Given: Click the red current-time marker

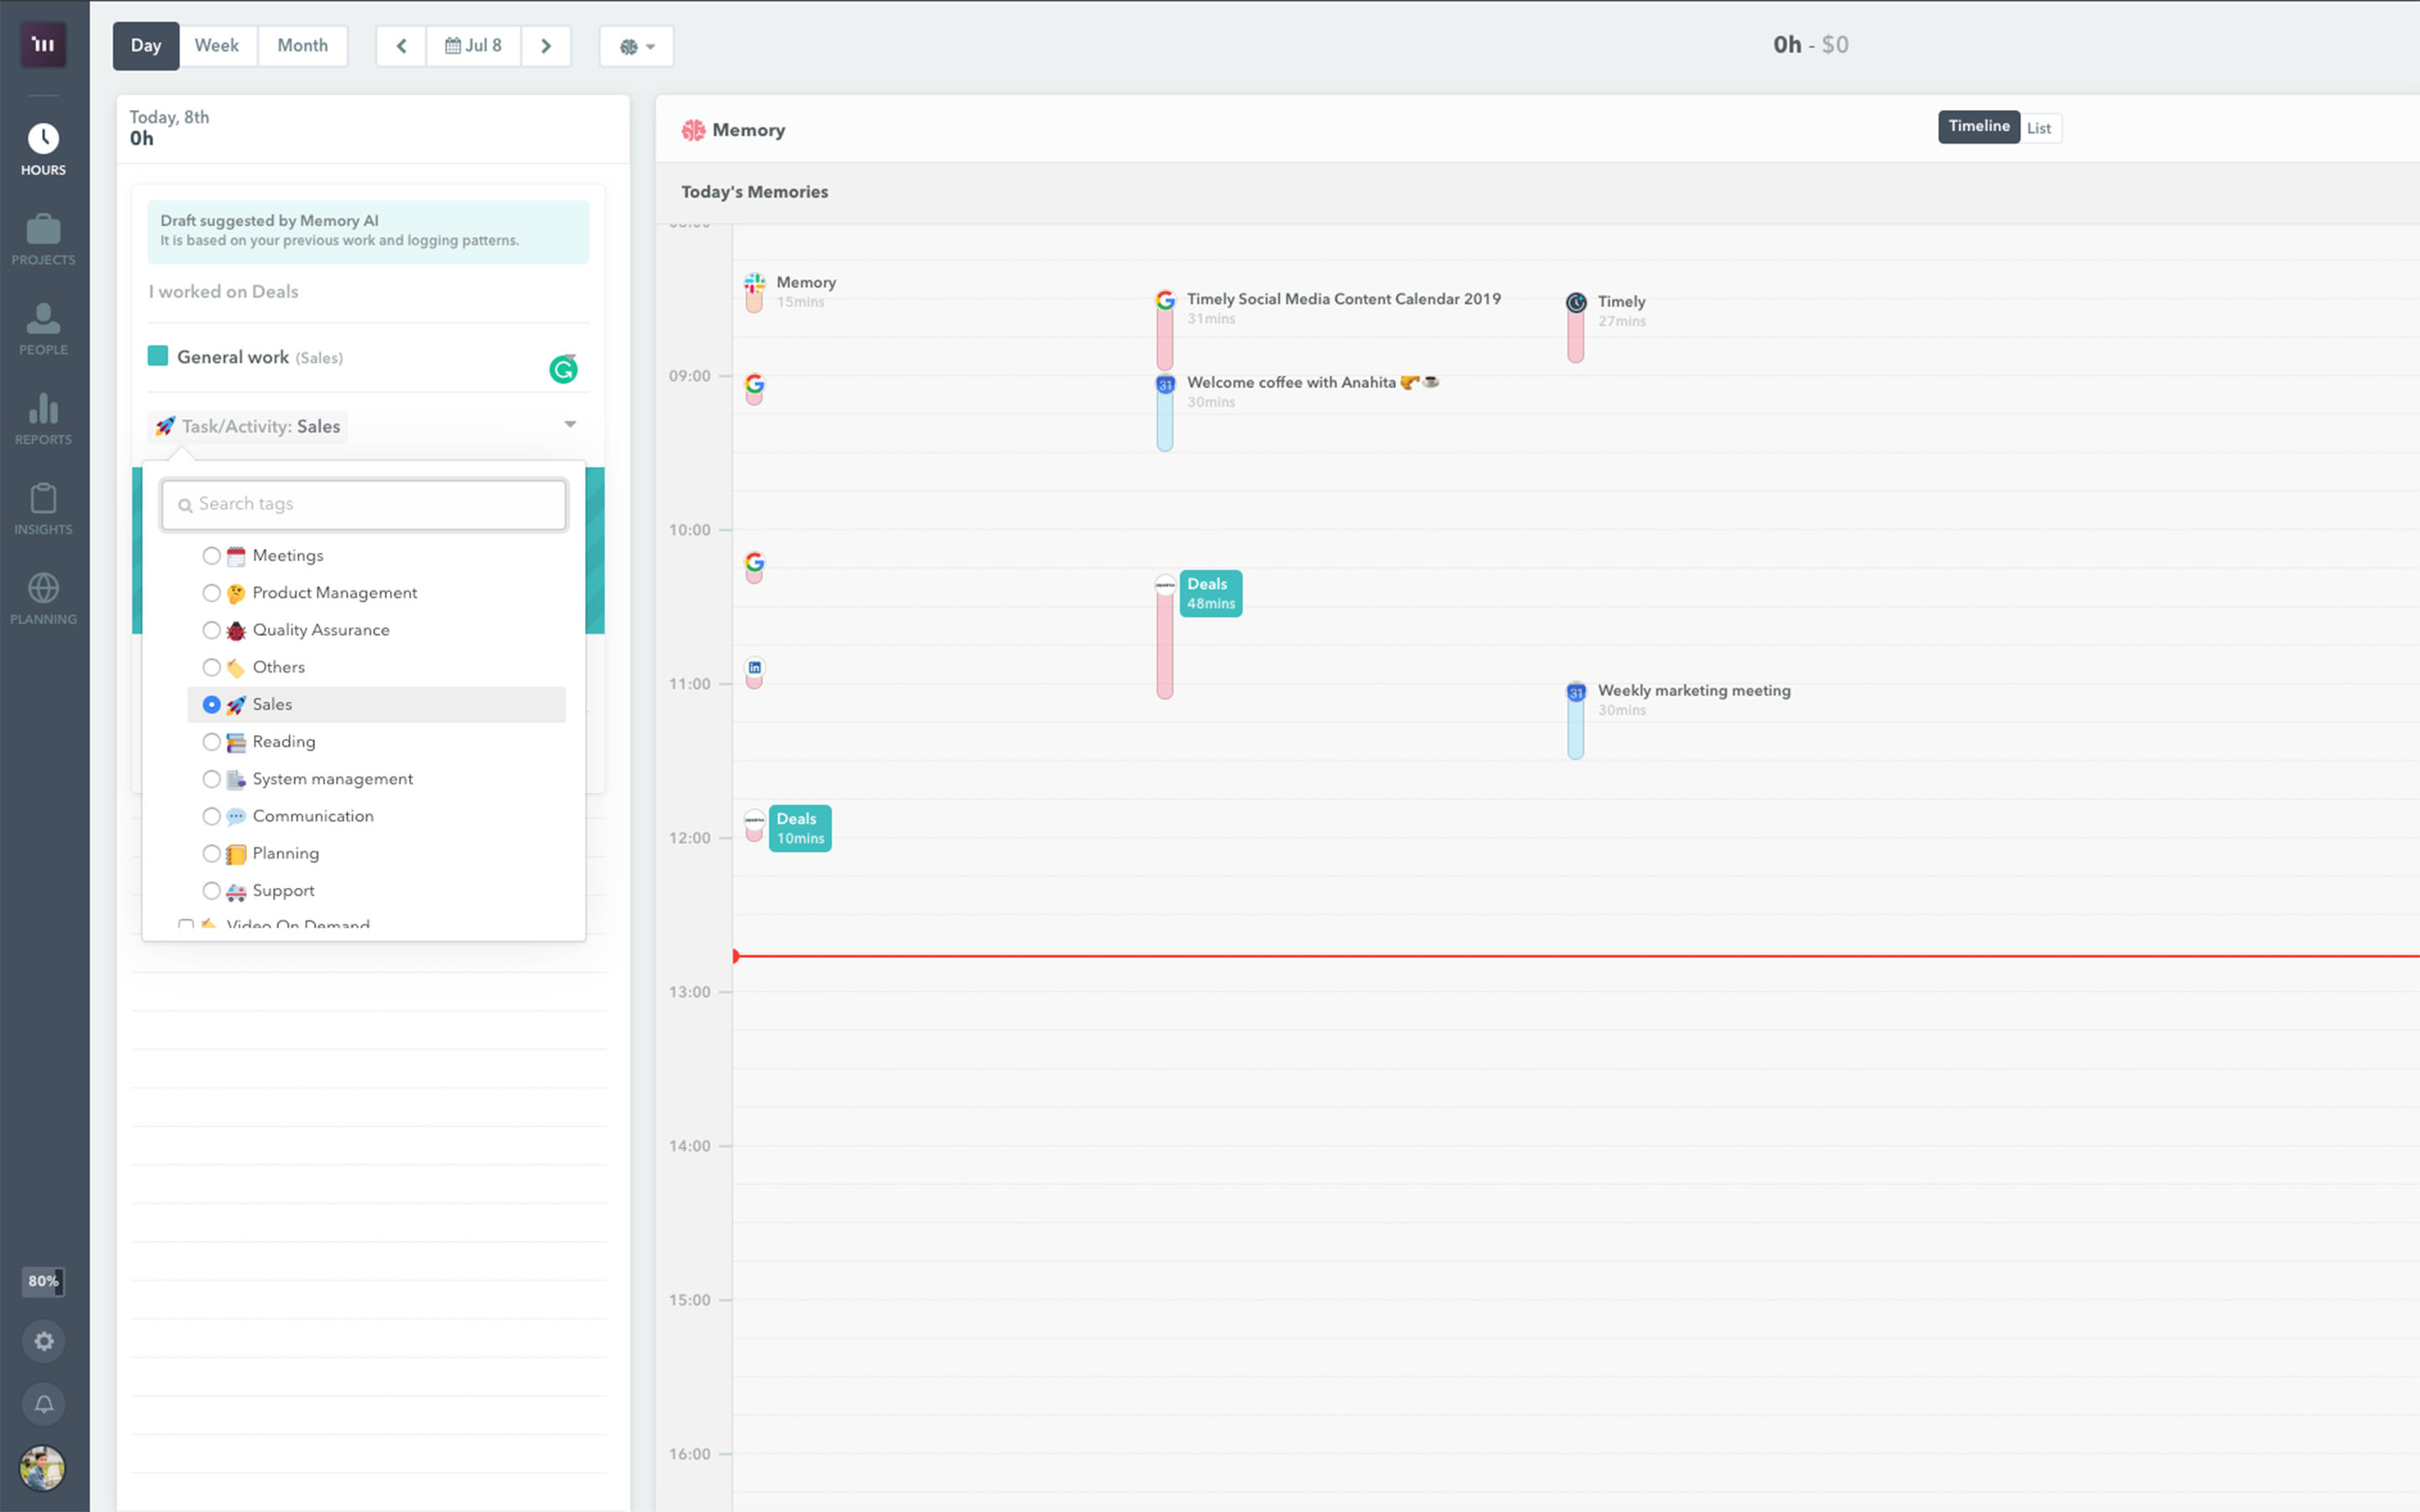Looking at the screenshot, I should [736, 956].
